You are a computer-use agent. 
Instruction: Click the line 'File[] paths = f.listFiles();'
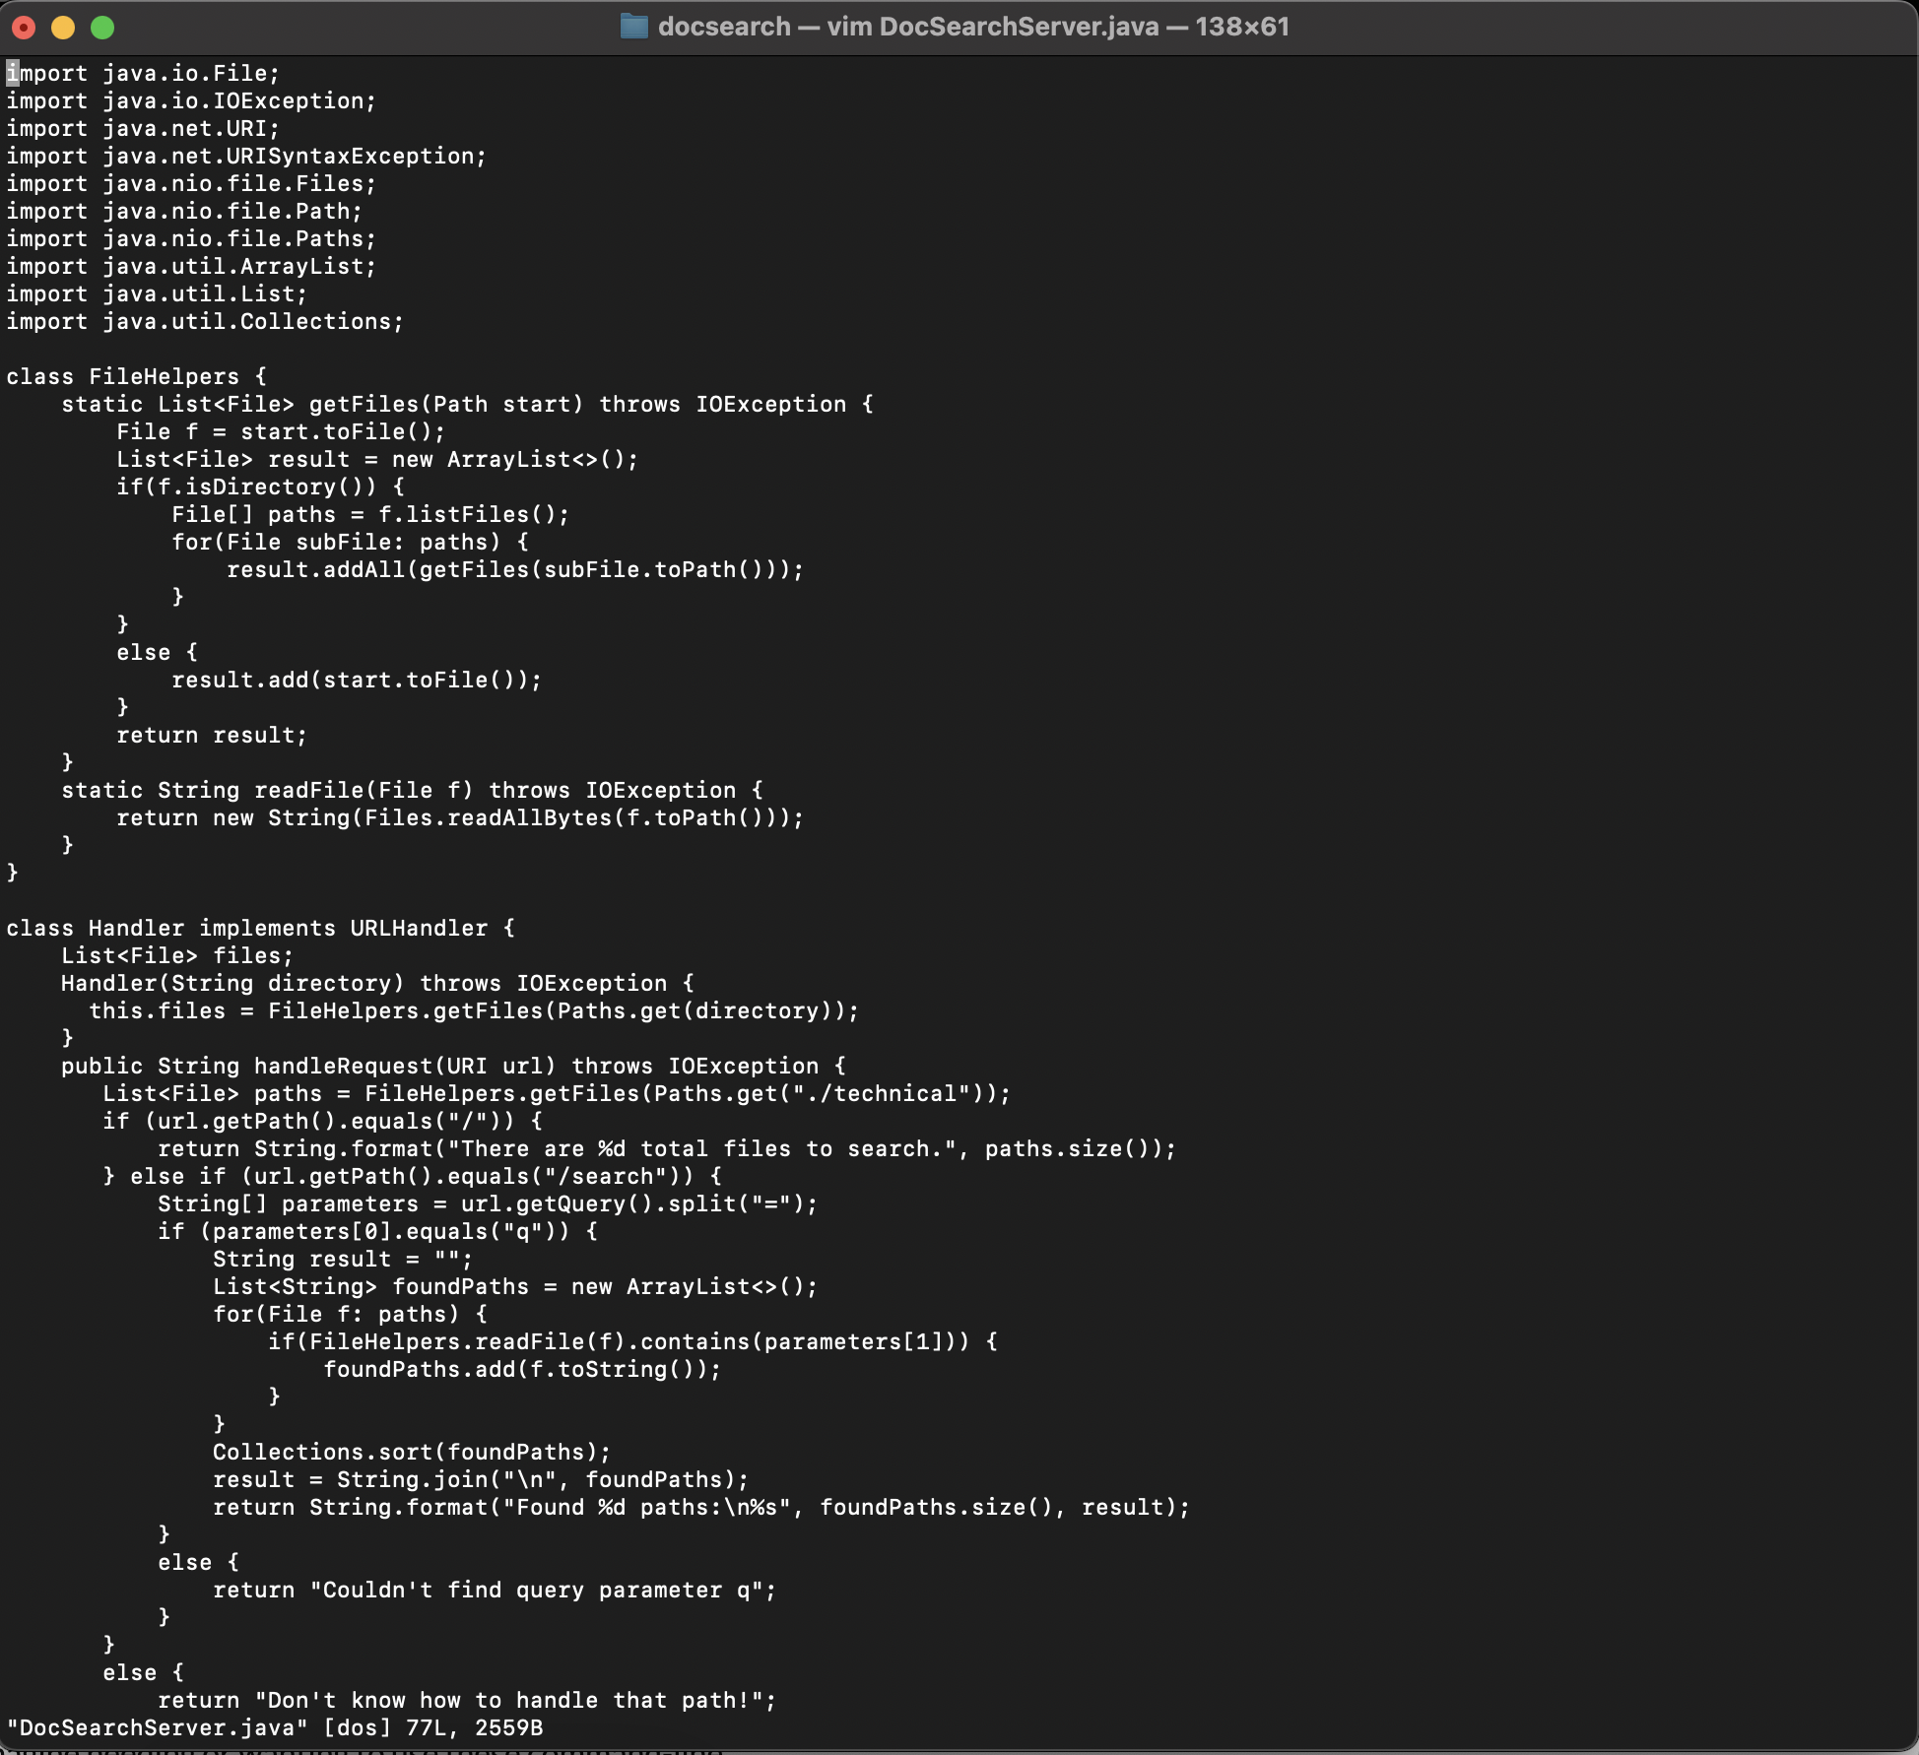coord(371,515)
